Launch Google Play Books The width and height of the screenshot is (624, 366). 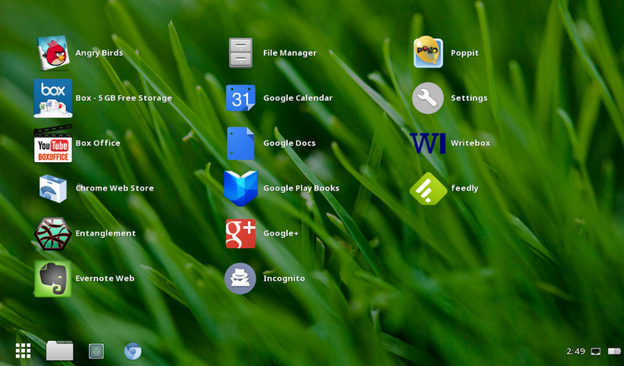pyautogui.click(x=240, y=189)
